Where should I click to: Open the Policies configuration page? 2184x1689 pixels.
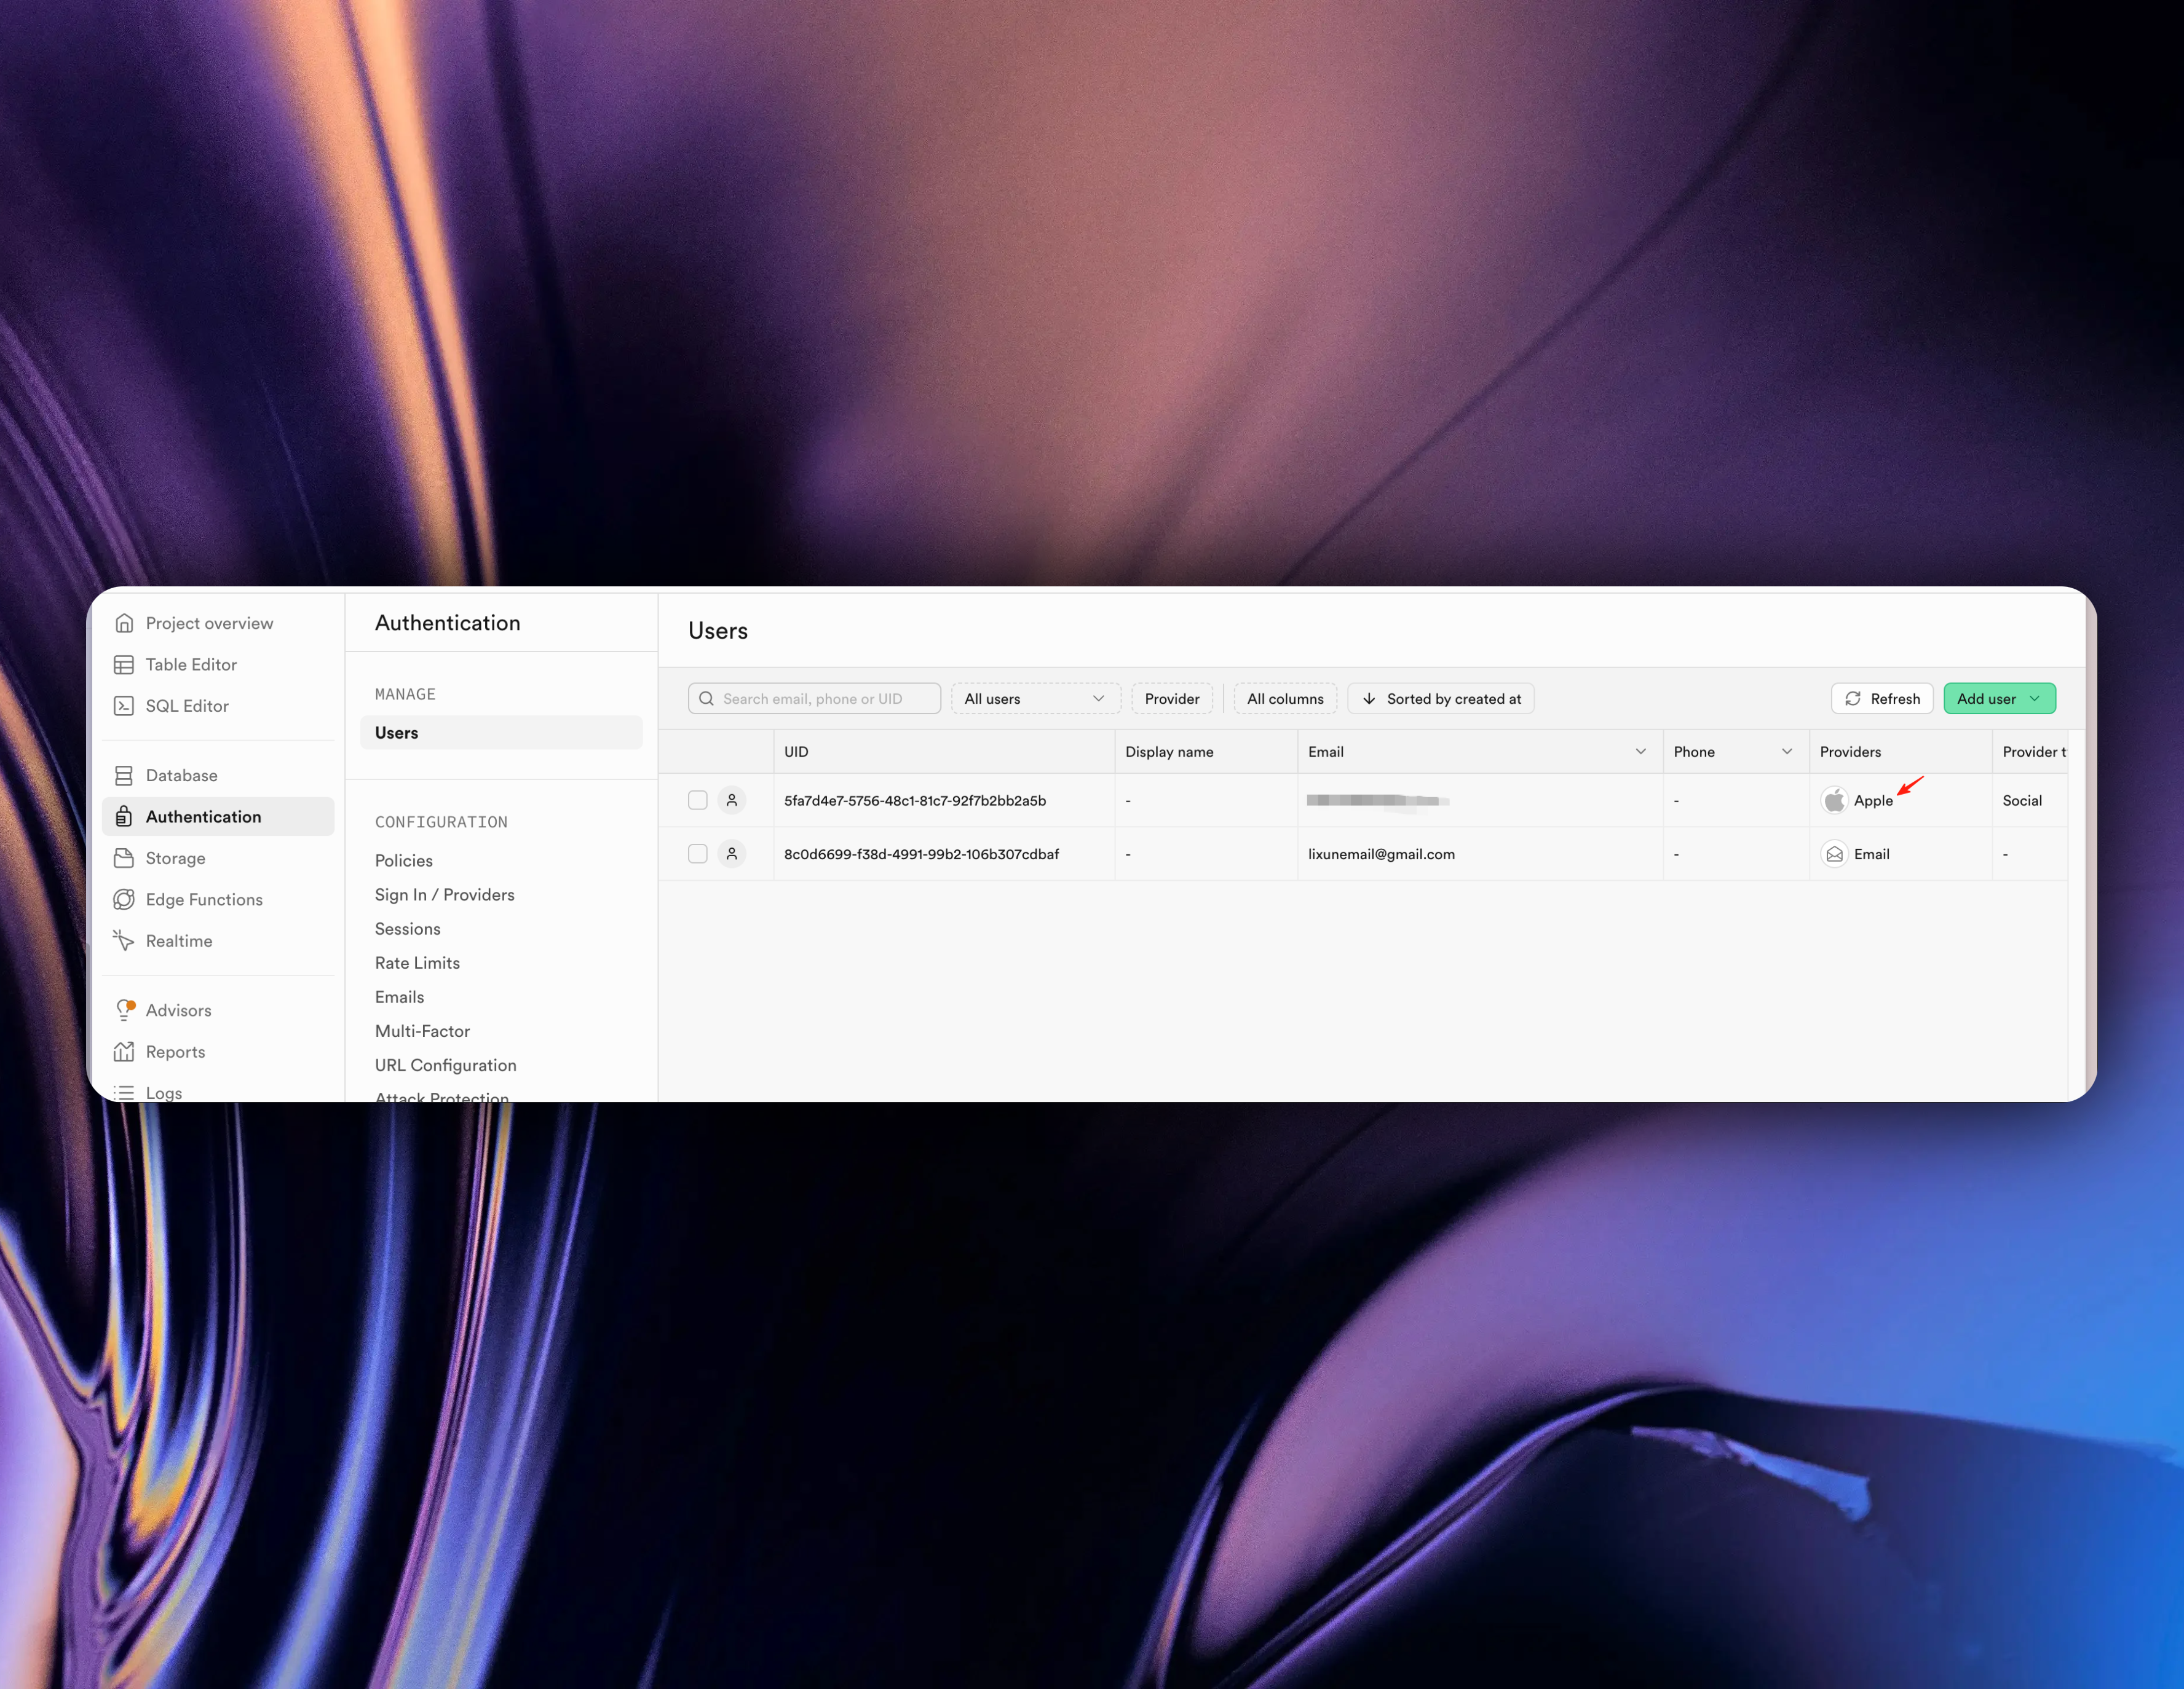(404, 860)
